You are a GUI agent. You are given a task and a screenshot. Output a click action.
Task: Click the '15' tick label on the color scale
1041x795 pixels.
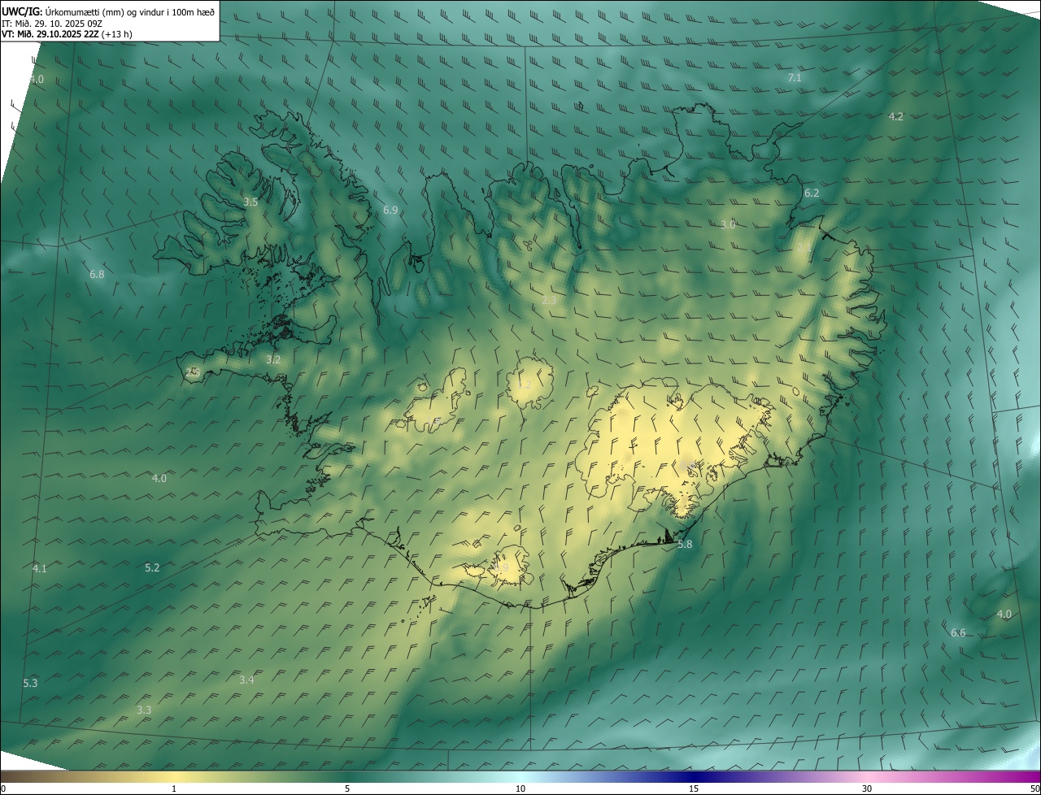coord(694,789)
